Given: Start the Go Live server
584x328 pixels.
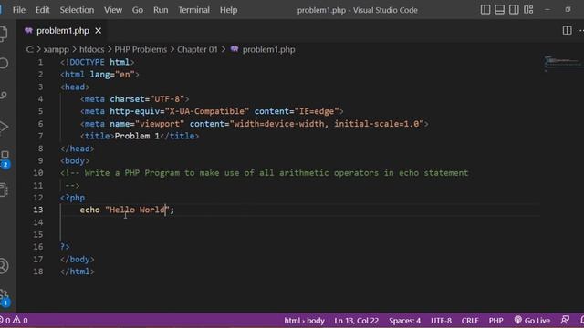Looking at the screenshot, I should pyautogui.click(x=532, y=320).
